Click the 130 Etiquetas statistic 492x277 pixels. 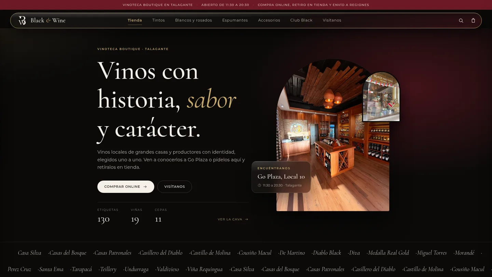click(x=108, y=216)
